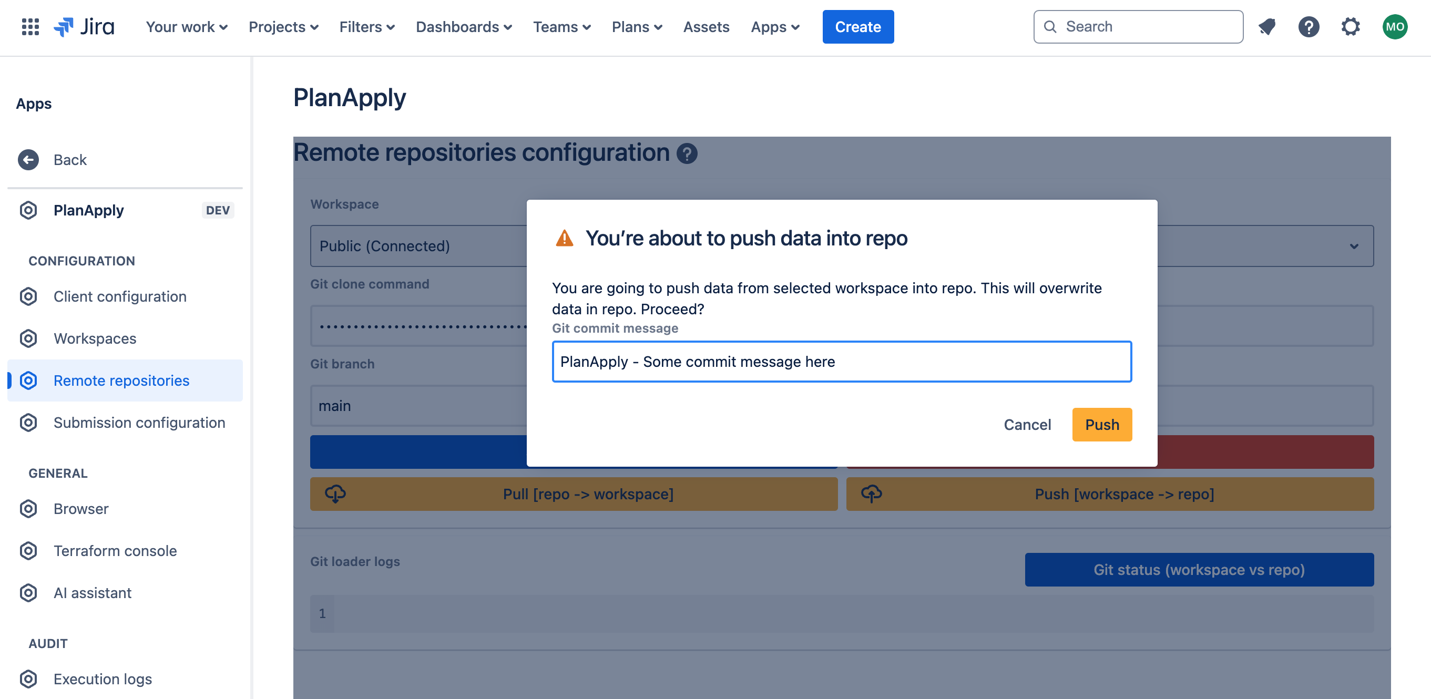Focus the Git commit message field
Viewport: 1431px width, 699px height.
point(841,362)
